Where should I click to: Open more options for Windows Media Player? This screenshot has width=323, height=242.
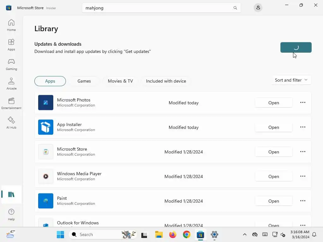[x=302, y=176]
